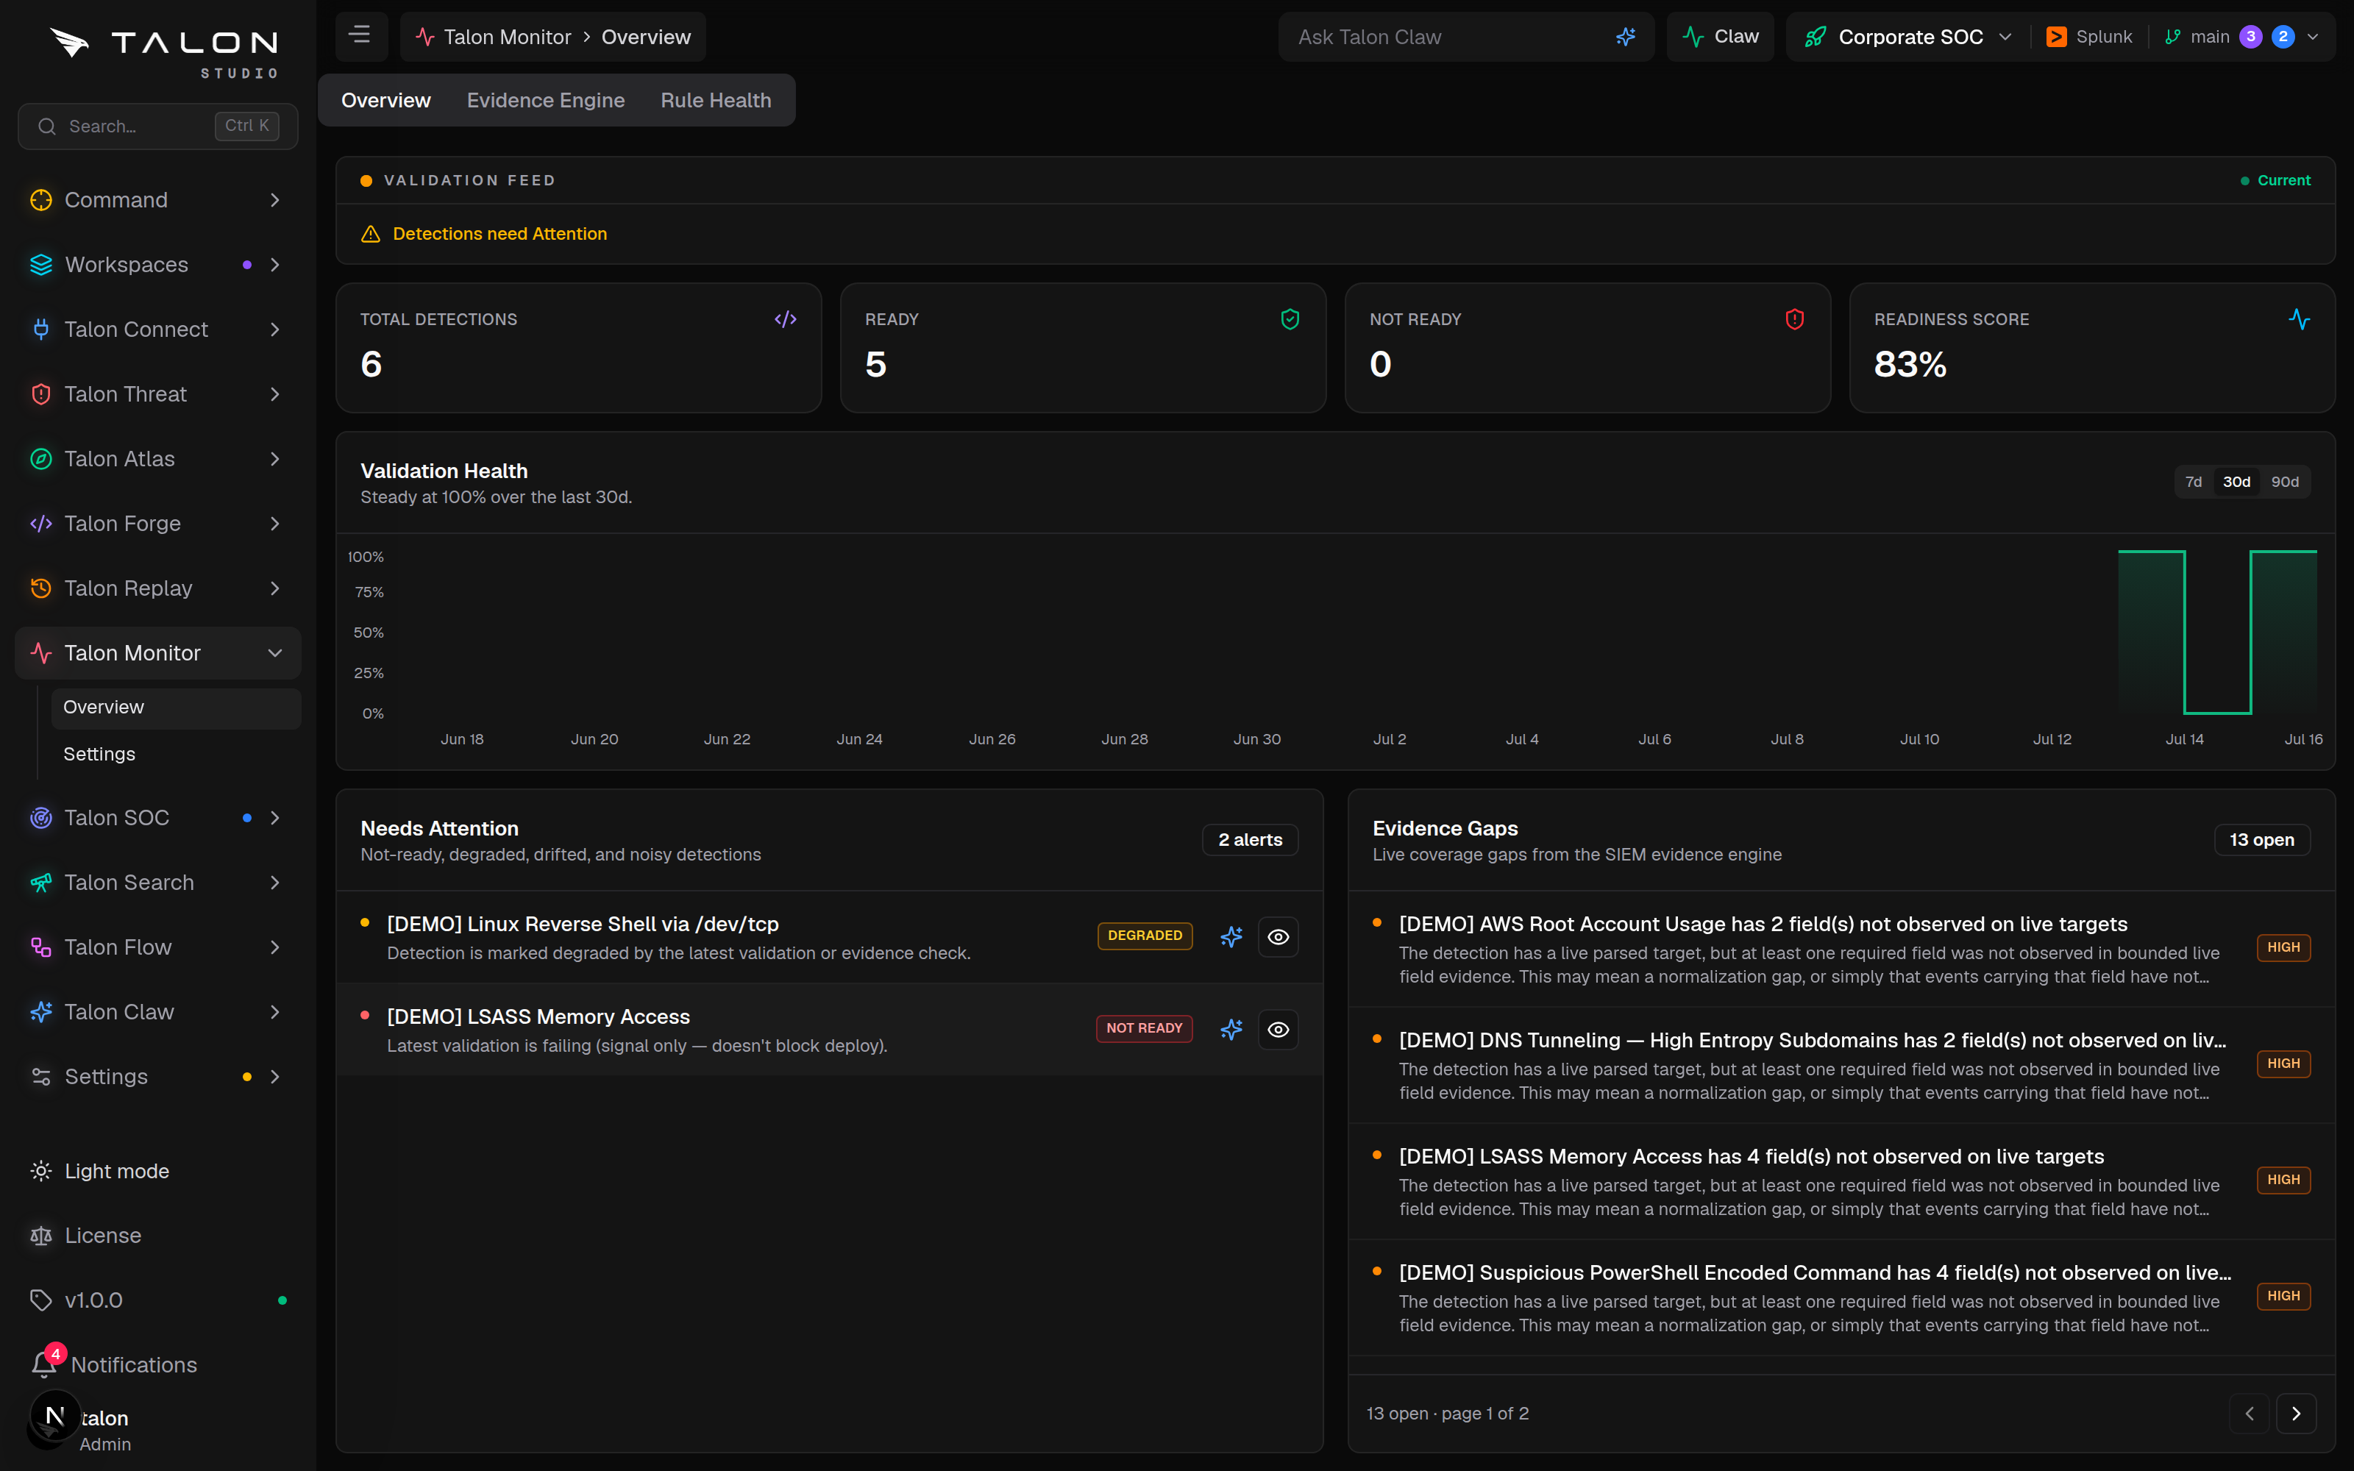Click the warning triangle beside Detections need Attention
The height and width of the screenshot is (1471, 2354).
[371, 233]
